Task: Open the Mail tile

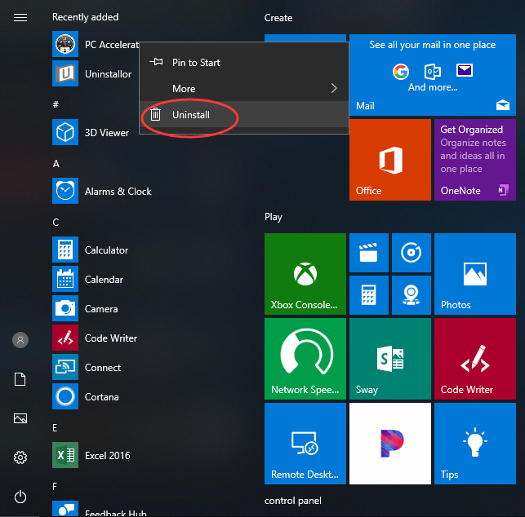Action: point(433,75)
